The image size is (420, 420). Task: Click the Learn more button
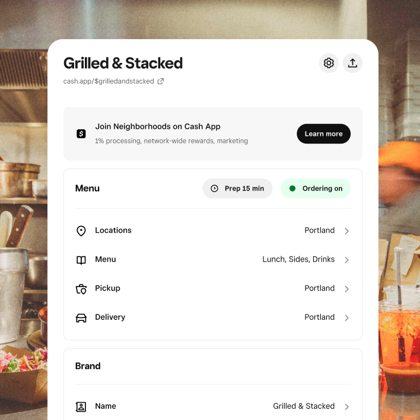tap(323, 133)
